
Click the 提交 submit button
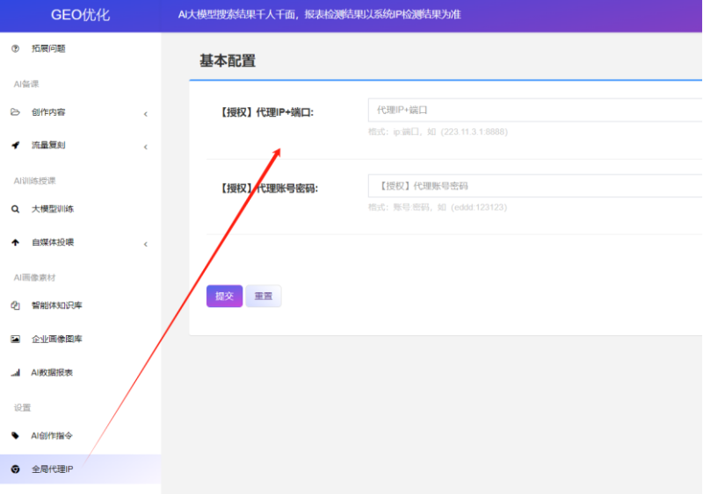(225, 296)
